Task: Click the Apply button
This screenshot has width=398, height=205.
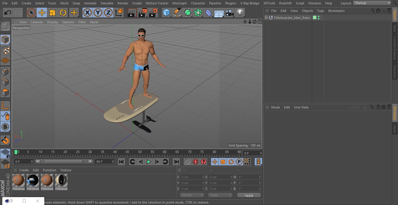Action: click(249, 195)
